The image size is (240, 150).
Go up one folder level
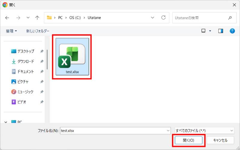coord(37,18)
